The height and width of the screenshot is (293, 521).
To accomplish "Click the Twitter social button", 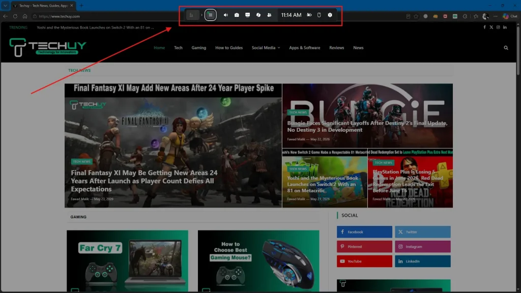I will pyautogui.click(x=423, y=232).
